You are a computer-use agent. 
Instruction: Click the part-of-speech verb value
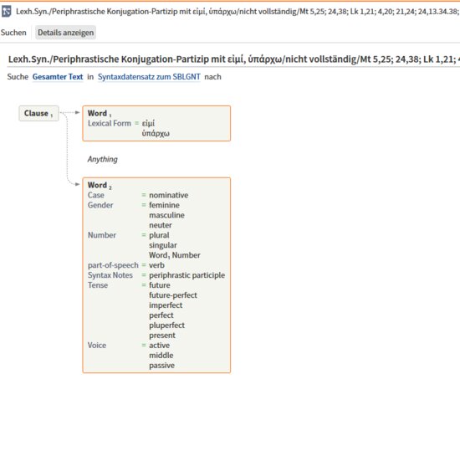pyautogui.click(x=156, y=265)
